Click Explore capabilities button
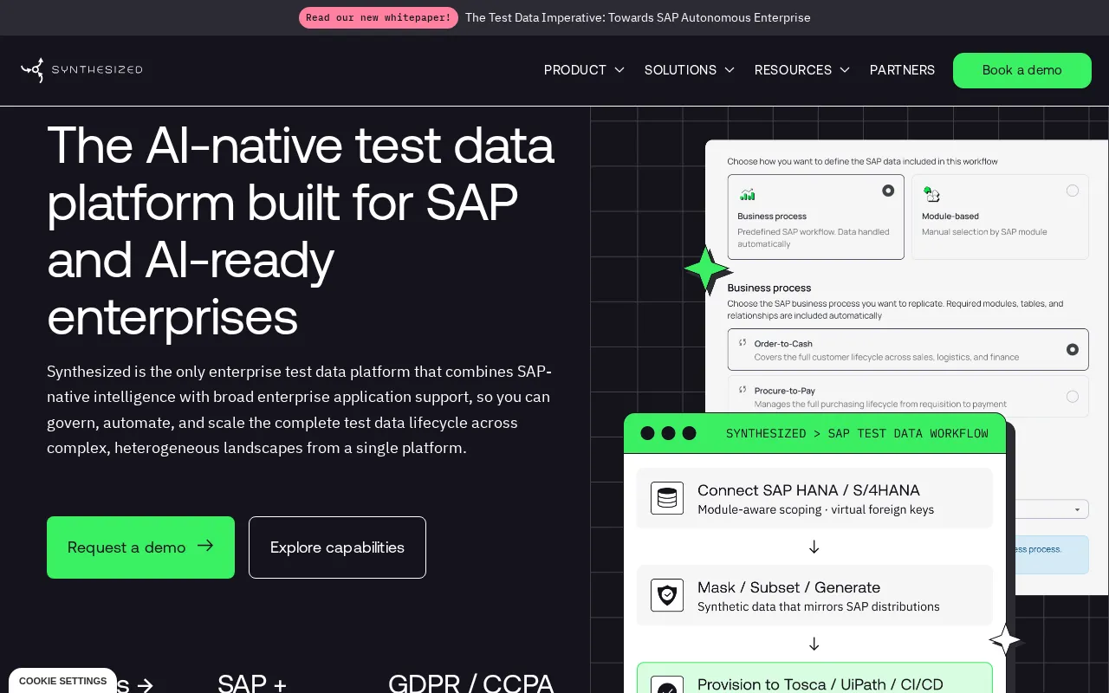 coord(337,547)
